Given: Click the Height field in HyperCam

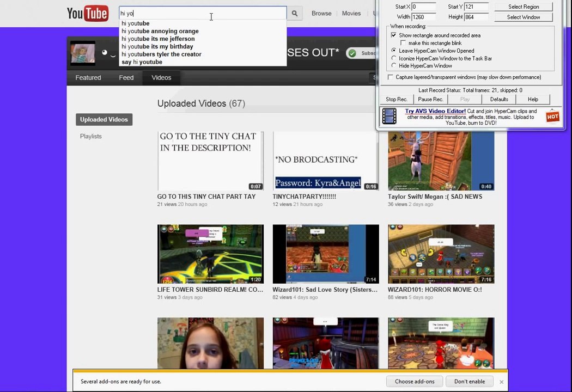Looking at the screenshot, I should (x=476, y=17).
